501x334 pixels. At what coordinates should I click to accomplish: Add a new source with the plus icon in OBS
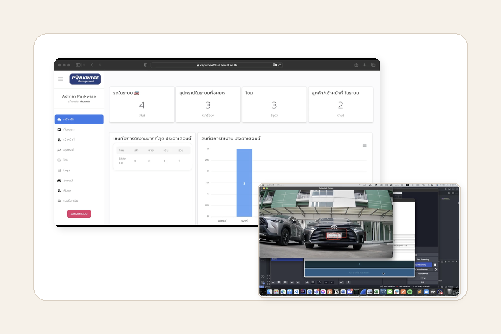point(307,282)
